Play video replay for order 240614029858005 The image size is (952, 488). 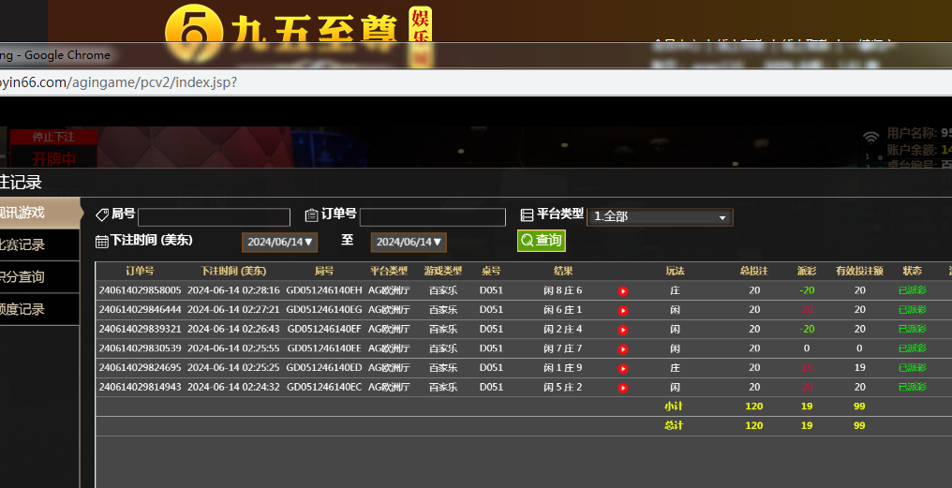[x=623, y=291]
